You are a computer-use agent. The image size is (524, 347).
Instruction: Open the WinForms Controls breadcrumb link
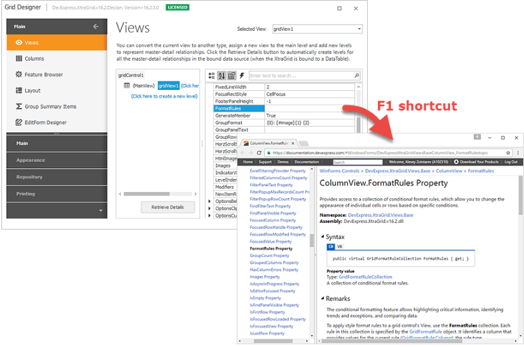(x=339, y=171)
